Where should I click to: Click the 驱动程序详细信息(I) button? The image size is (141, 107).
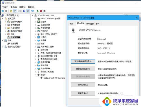click(83, 61)
